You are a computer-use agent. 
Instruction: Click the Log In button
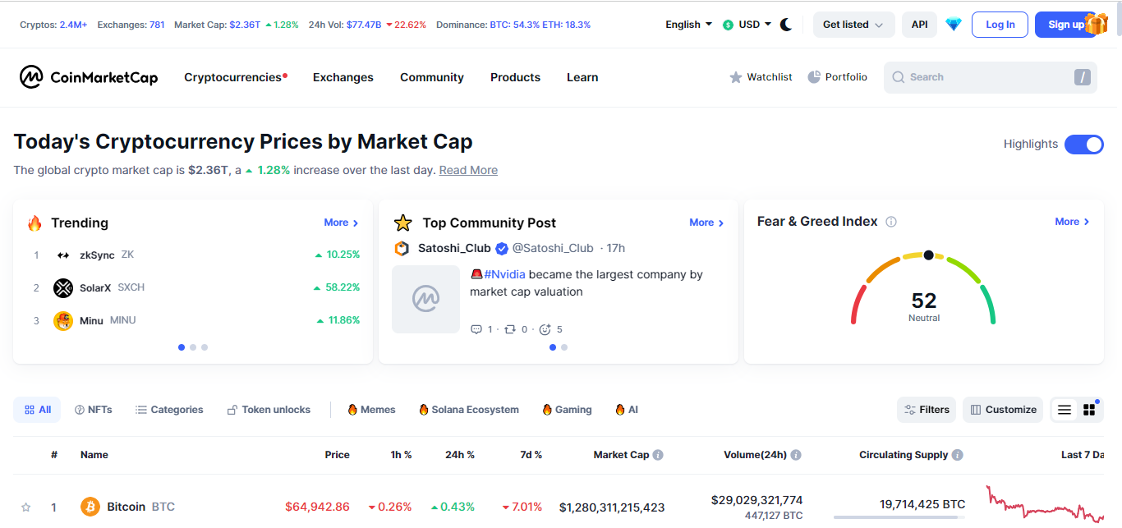point(1000,25)
